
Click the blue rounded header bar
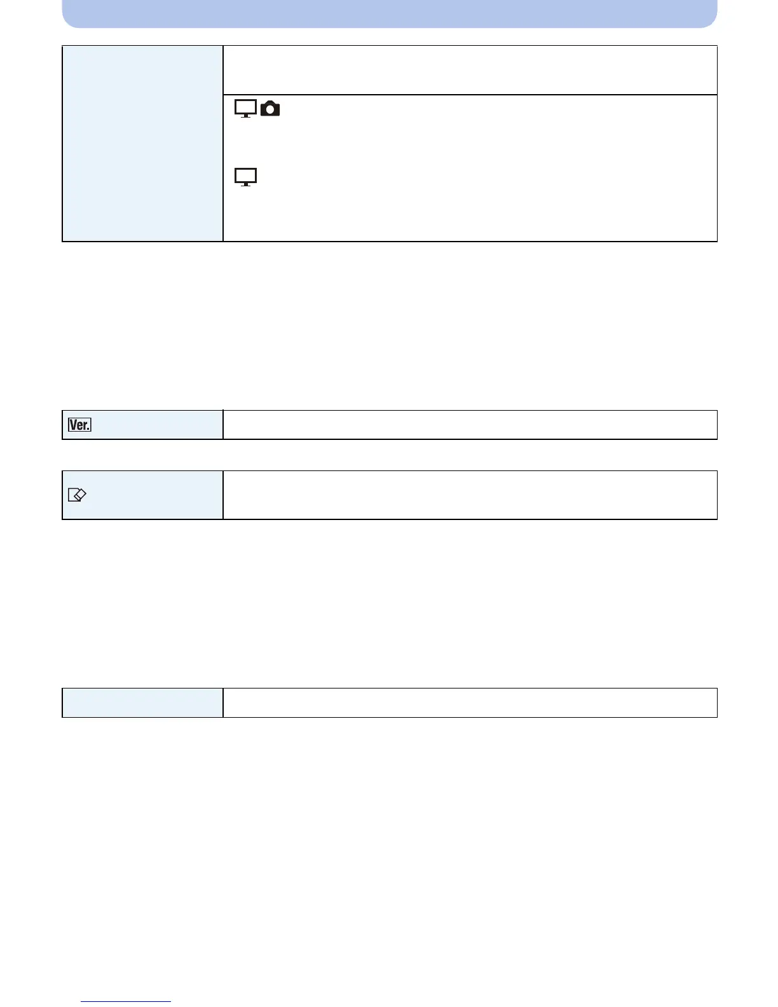pyautogui.click(x=390, y=13)
